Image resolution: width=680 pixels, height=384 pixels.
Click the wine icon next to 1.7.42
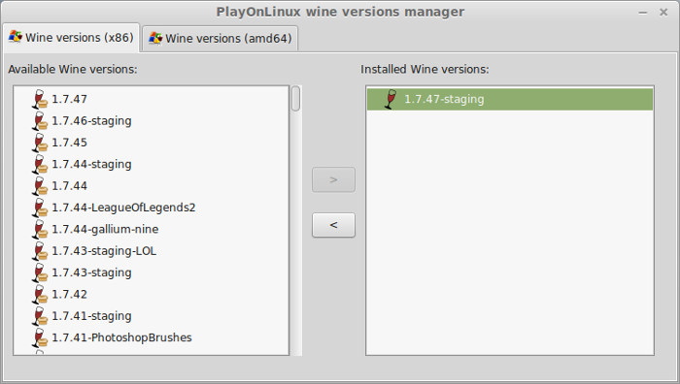(x=40, y=294)
